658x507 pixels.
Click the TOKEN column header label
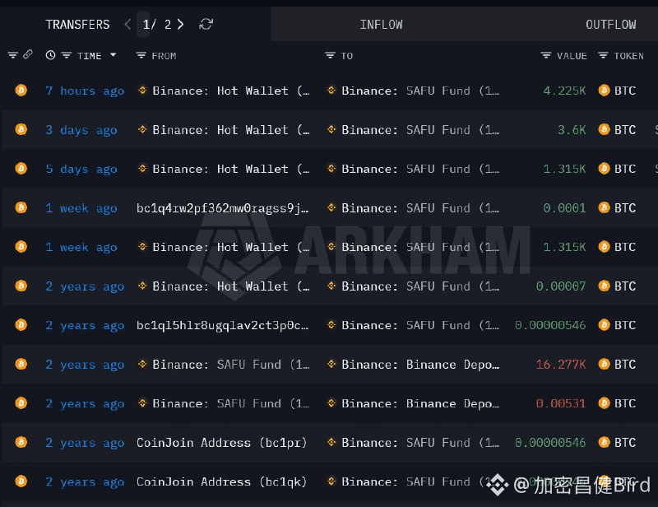coord(628,56)
